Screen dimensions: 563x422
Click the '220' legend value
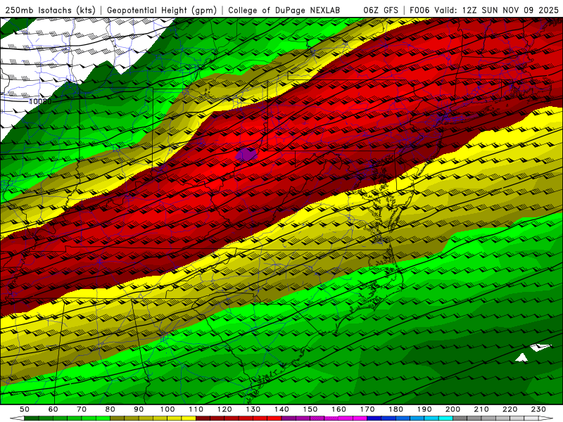tap(510, 409)
